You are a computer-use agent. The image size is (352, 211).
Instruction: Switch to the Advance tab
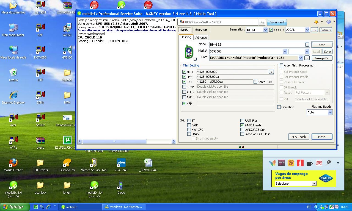coord(201,38)
